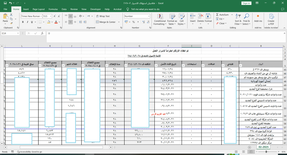The image size is (287, 155).
Task: Click the Sign in button
Action: click(246, 3)
